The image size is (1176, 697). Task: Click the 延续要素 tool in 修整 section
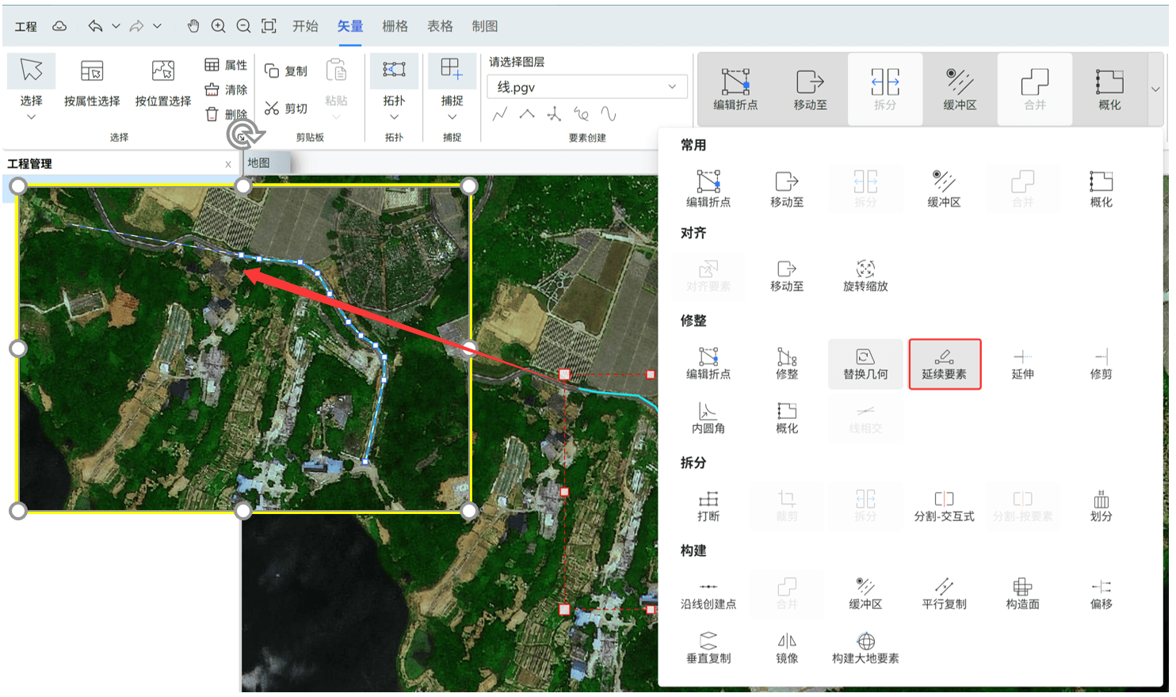(944, 364)
